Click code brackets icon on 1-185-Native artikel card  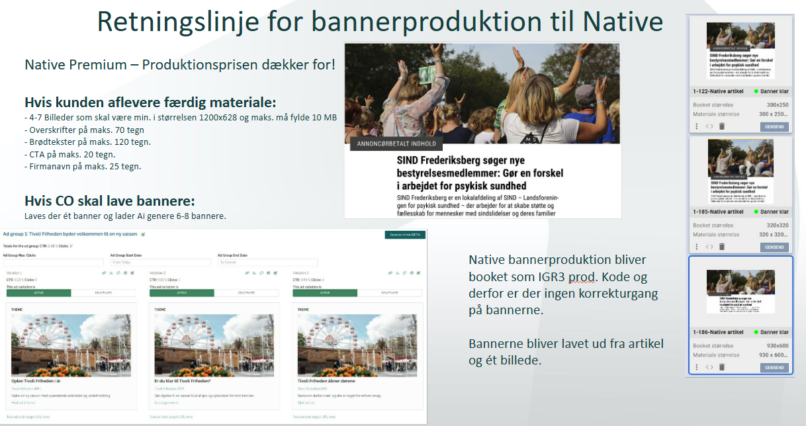tap(709, 246)
